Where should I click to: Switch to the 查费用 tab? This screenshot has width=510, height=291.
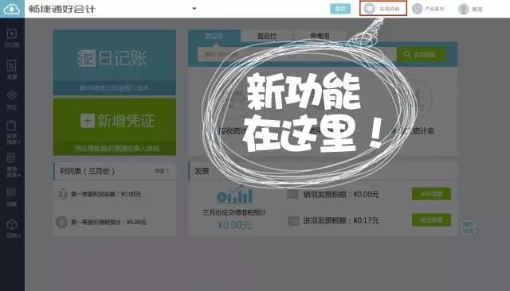coord(320,36)
